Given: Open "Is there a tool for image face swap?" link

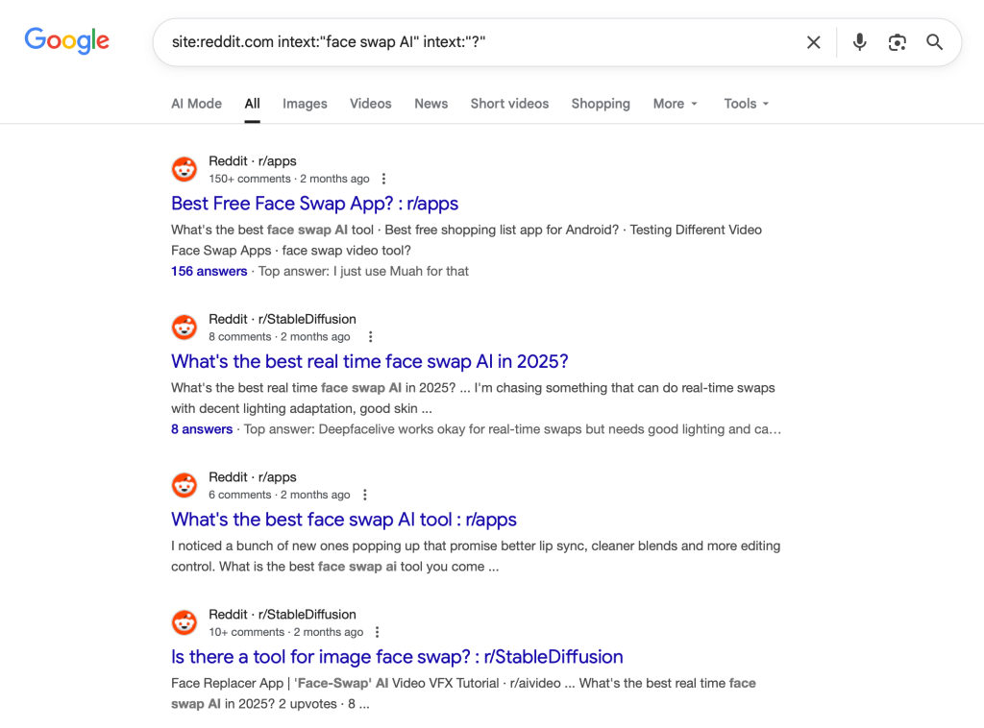Looking at the screenshot, I should (x=397, y=657).
